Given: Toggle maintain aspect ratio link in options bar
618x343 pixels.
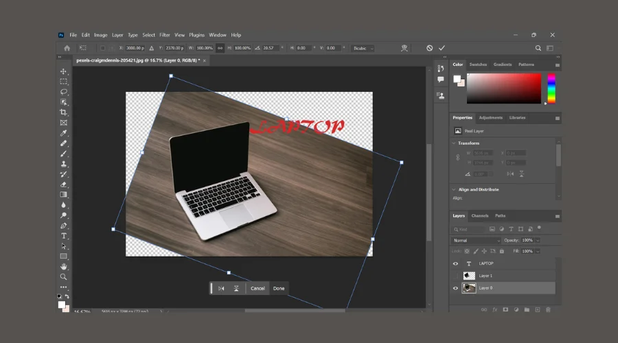Looking at the screenshot, I should click(x=220, y=48).
